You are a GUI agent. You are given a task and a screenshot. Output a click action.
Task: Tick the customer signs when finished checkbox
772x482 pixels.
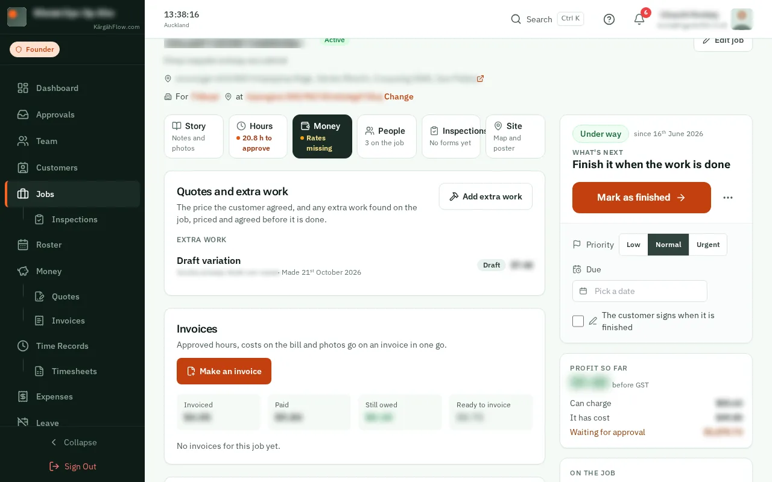point(578,321)
